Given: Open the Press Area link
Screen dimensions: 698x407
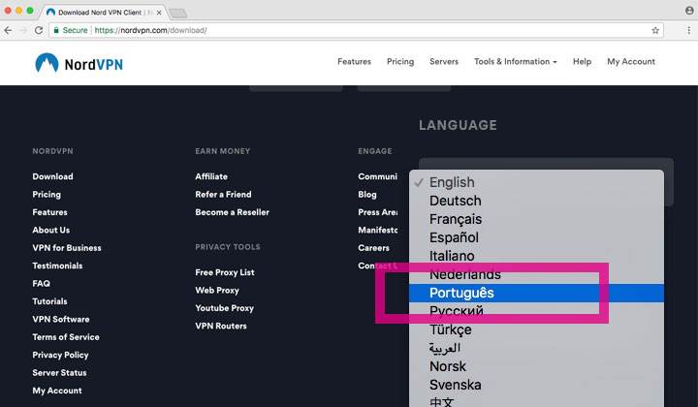Looking at the screenshot, I should coord(377,212).
